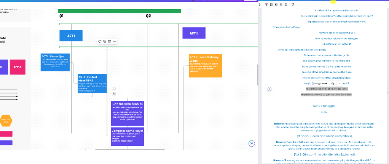
Task: Click the plus button left of document text
Action: 269,89
